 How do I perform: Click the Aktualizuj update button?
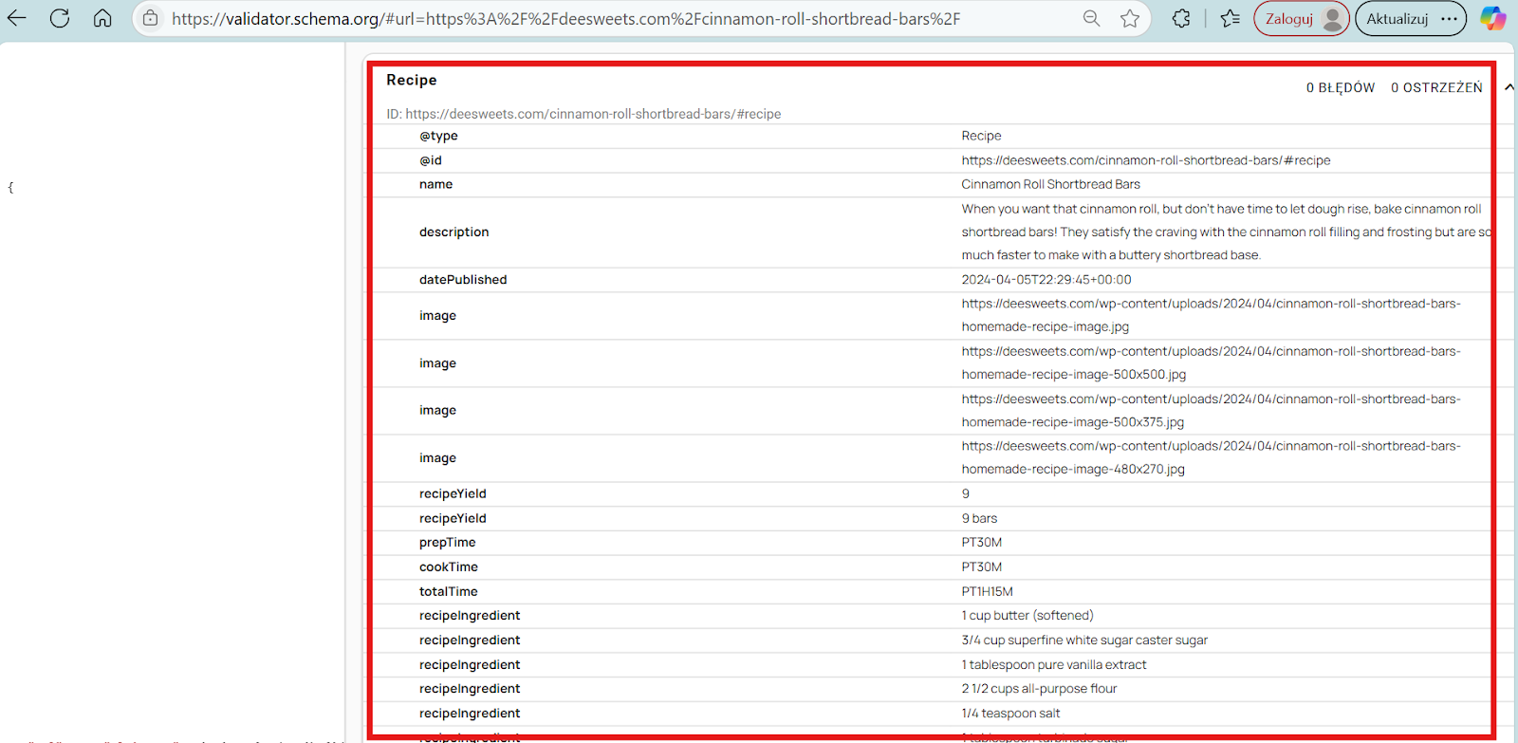(1398, 18)
